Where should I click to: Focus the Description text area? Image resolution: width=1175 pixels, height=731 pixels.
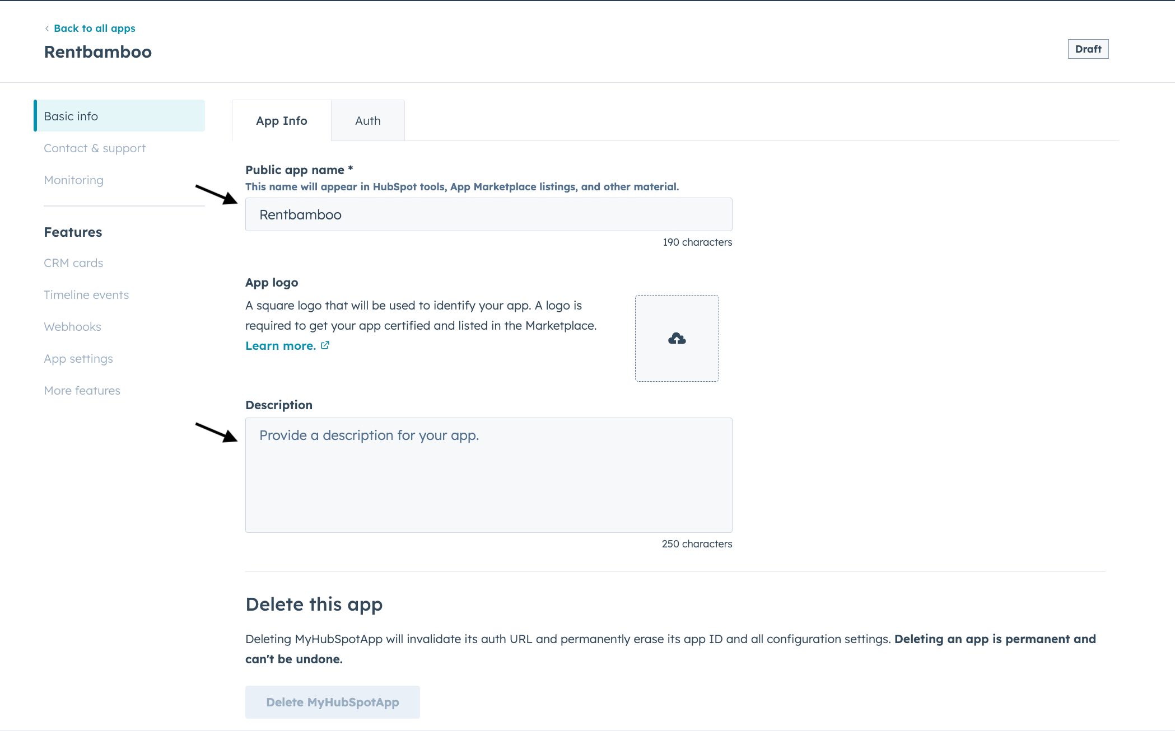point(489,475)
